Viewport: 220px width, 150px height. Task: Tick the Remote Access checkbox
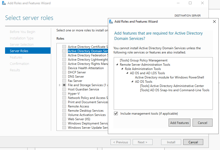pyautogui.click(x=64, y=106)
